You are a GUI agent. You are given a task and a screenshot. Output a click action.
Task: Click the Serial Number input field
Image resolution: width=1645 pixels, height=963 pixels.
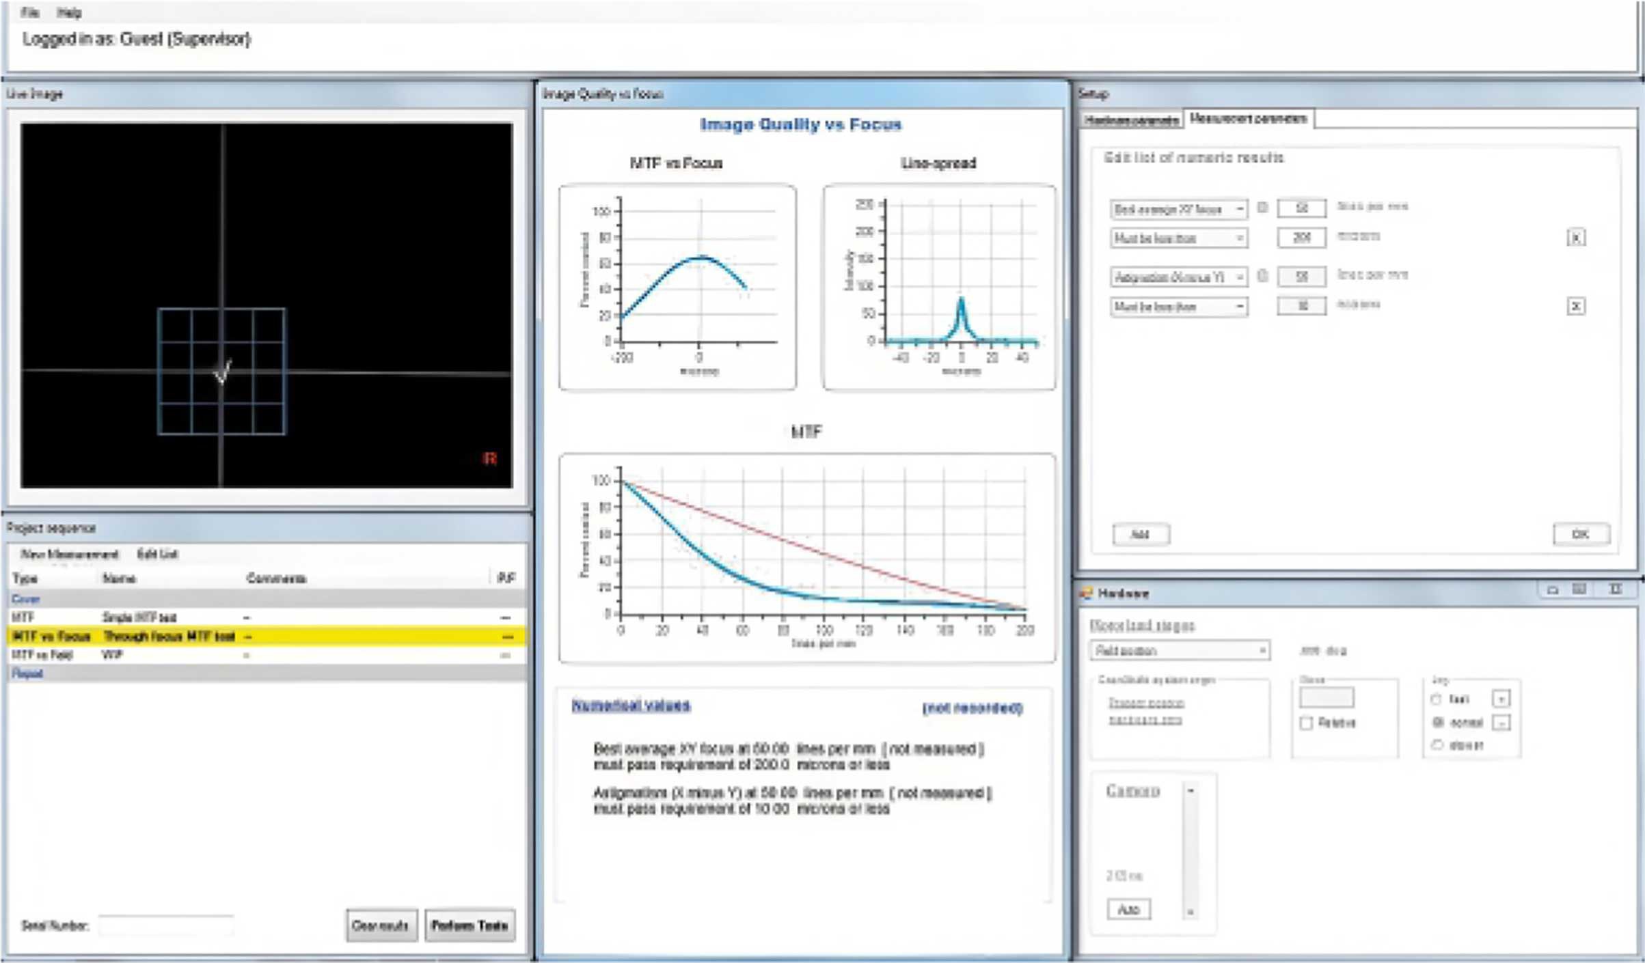[x=165, y=925]
